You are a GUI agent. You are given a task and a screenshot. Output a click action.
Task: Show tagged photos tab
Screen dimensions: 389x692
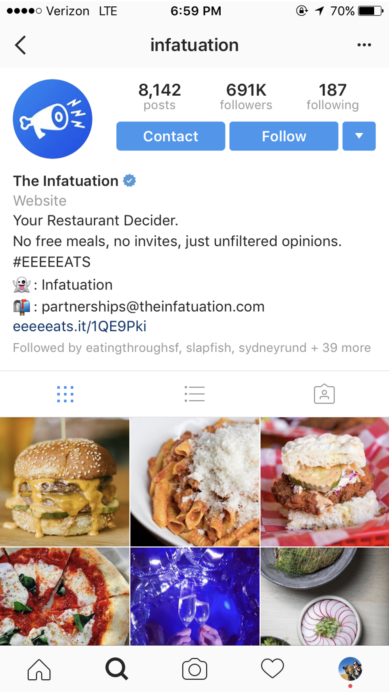(324, 394)
